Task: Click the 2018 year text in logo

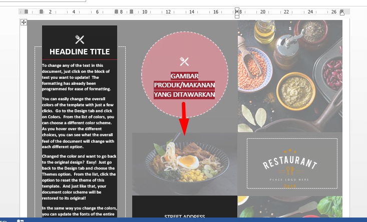Action: (x=290, y=186)
